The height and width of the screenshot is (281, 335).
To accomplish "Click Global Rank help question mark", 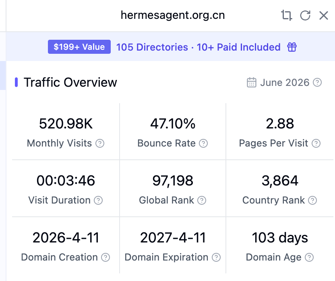I will pyautogui.click(x=202, y=200).
